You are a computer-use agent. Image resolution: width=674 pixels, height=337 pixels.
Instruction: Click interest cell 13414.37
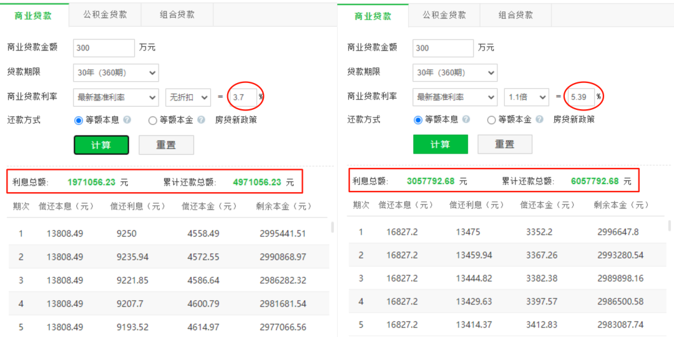pyautogui.click(x=474, y=325)
